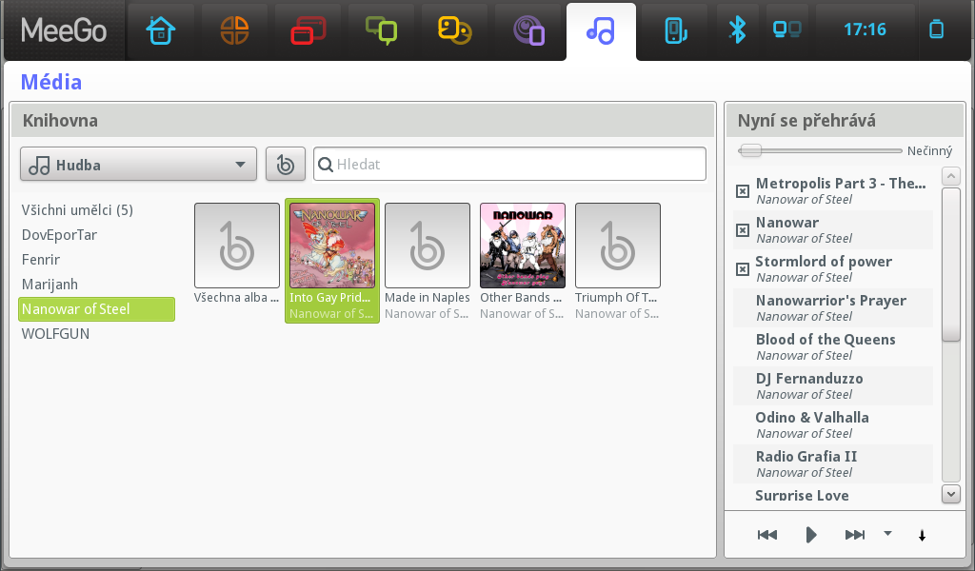Viewport: 975px width, 571px height.
Task: Click the down-arrow icon in the player controls
Action: [x=922, y=535]
